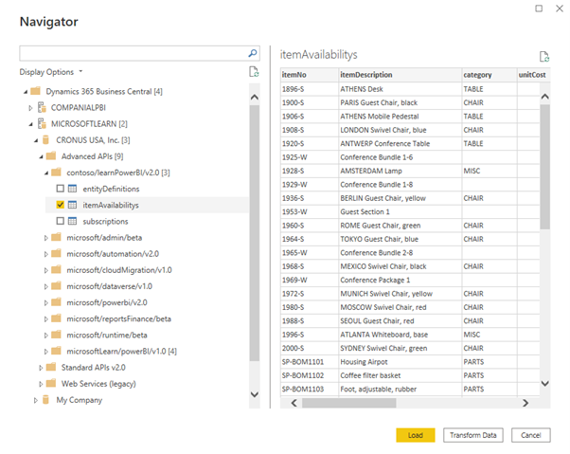Expand the Standard APIs v2.0 node

click(x=41, y=368)
